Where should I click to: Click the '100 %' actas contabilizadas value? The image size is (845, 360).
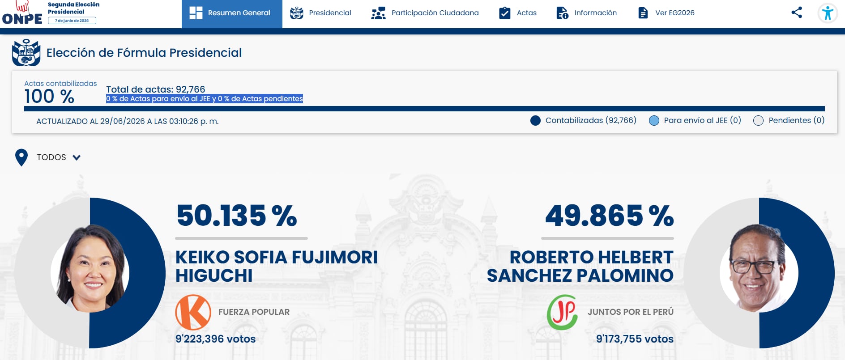[x=49, y=97]
